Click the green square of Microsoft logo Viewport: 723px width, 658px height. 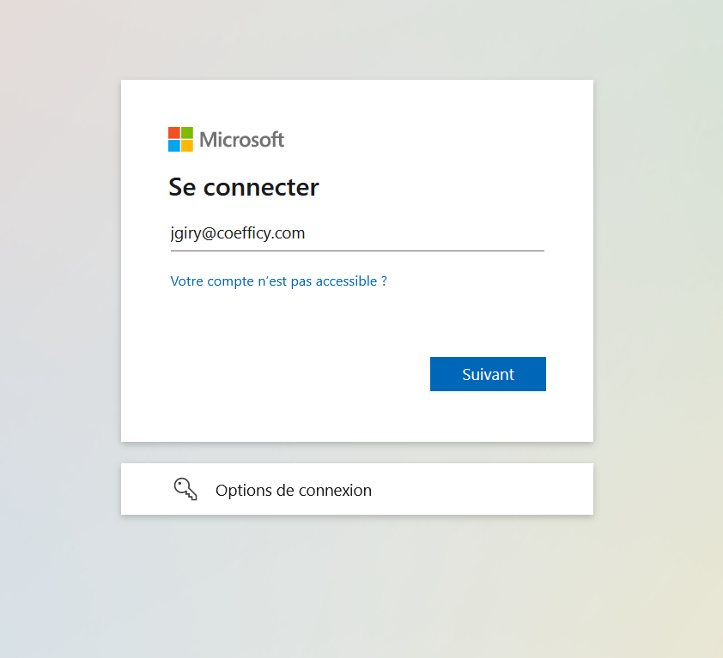[187, 133]
